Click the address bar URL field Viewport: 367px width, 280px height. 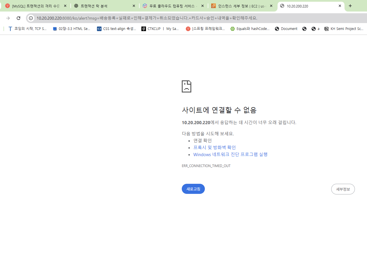click(x=173, y=18)
